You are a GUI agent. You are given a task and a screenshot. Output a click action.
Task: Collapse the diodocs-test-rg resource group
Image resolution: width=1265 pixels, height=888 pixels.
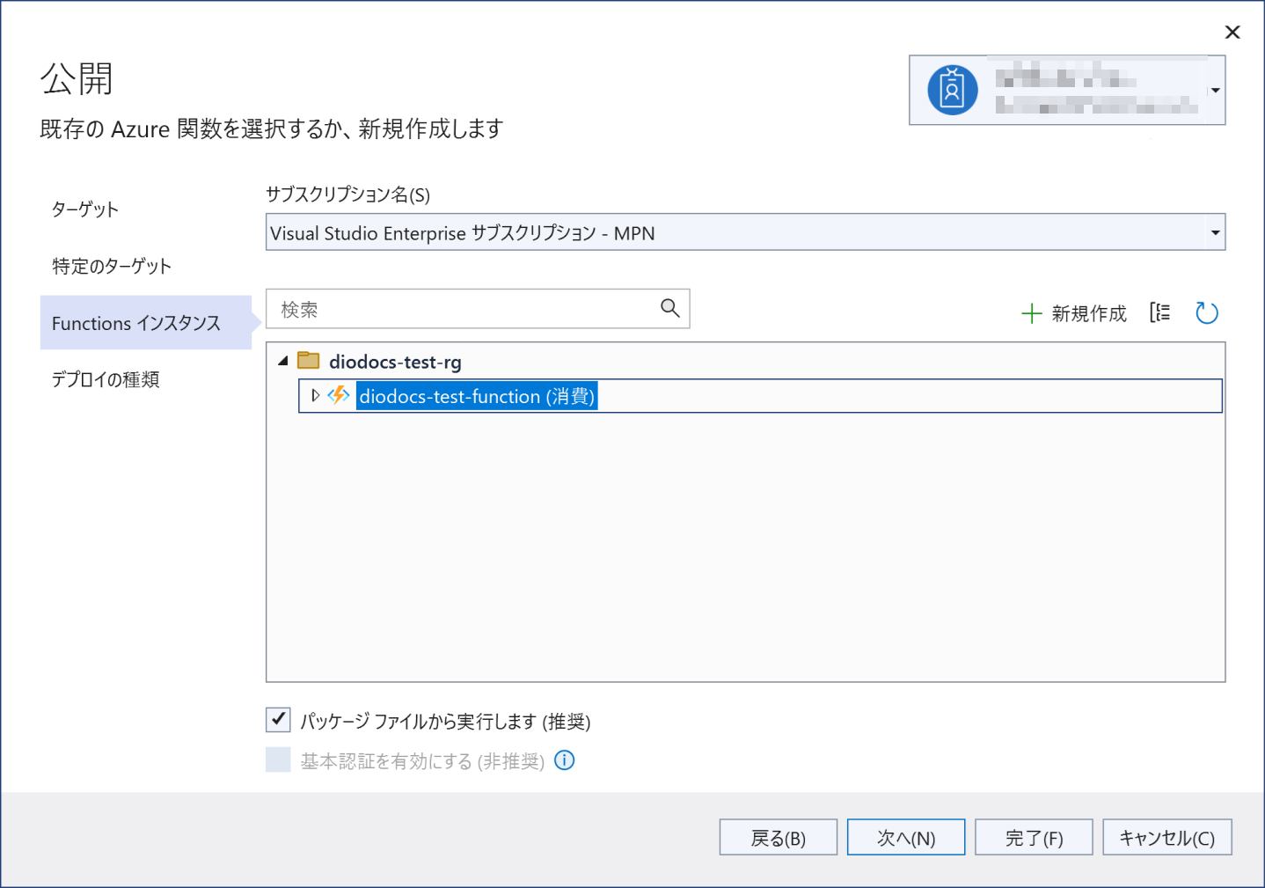point(283,361)
